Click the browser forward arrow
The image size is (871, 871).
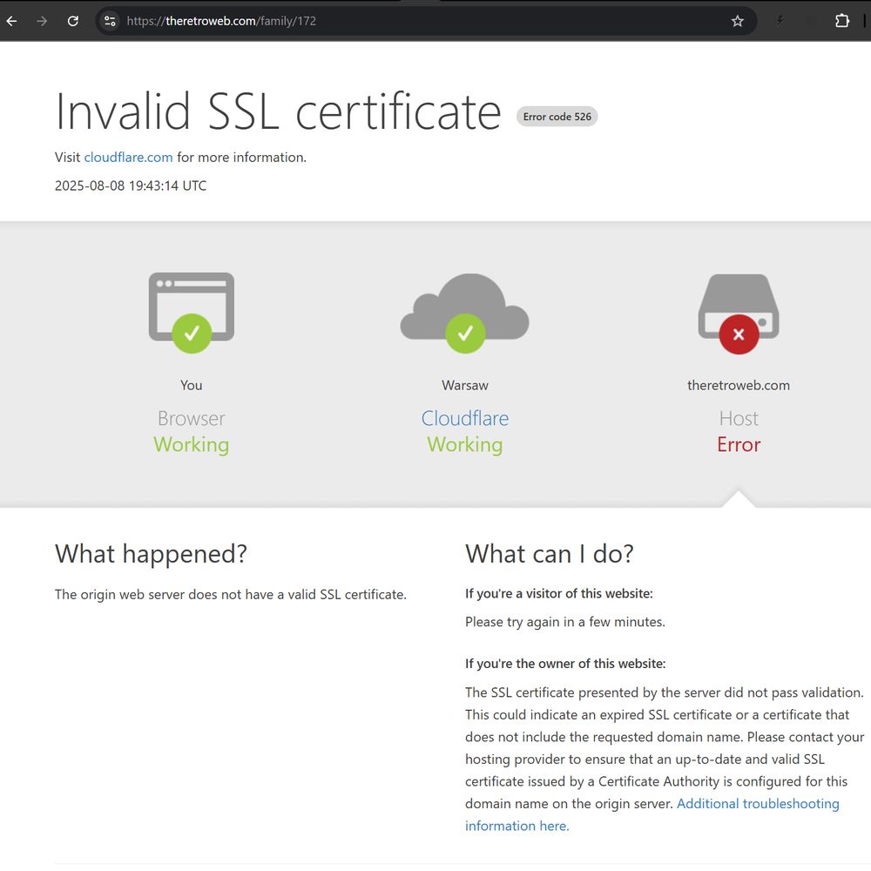42,21
